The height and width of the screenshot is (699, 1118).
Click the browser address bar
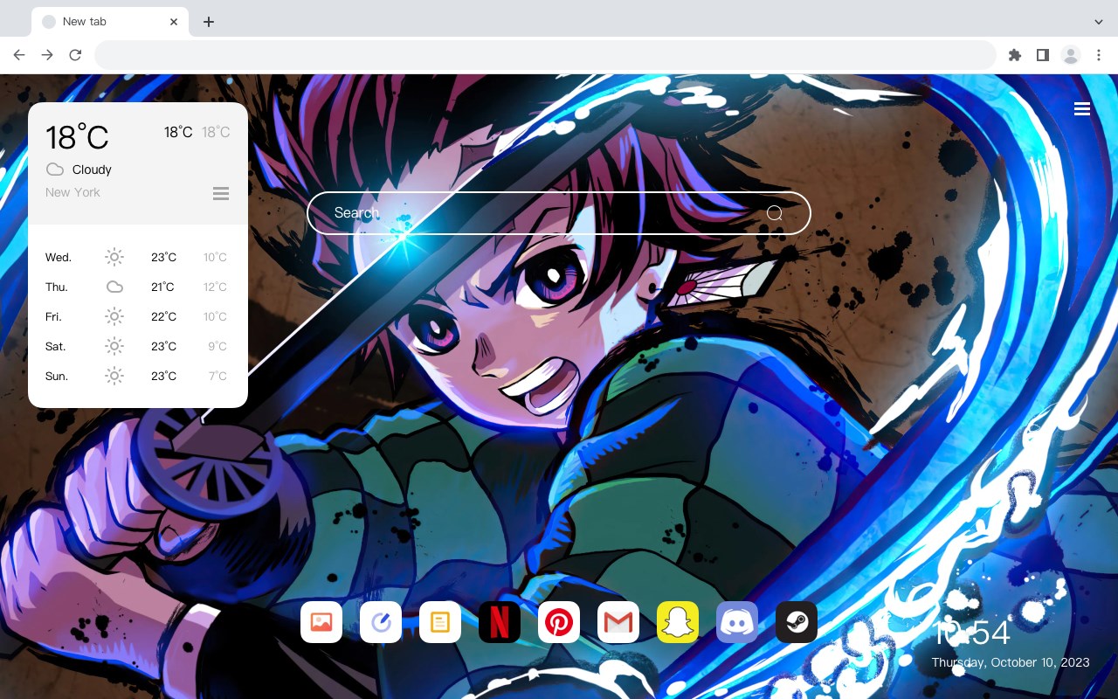coord(545,55)
